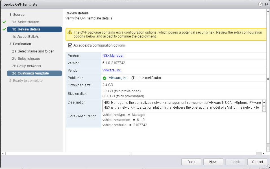270x169 pixels.
Task: Open step 1c Accept EULAs
Action: point(25,36)
